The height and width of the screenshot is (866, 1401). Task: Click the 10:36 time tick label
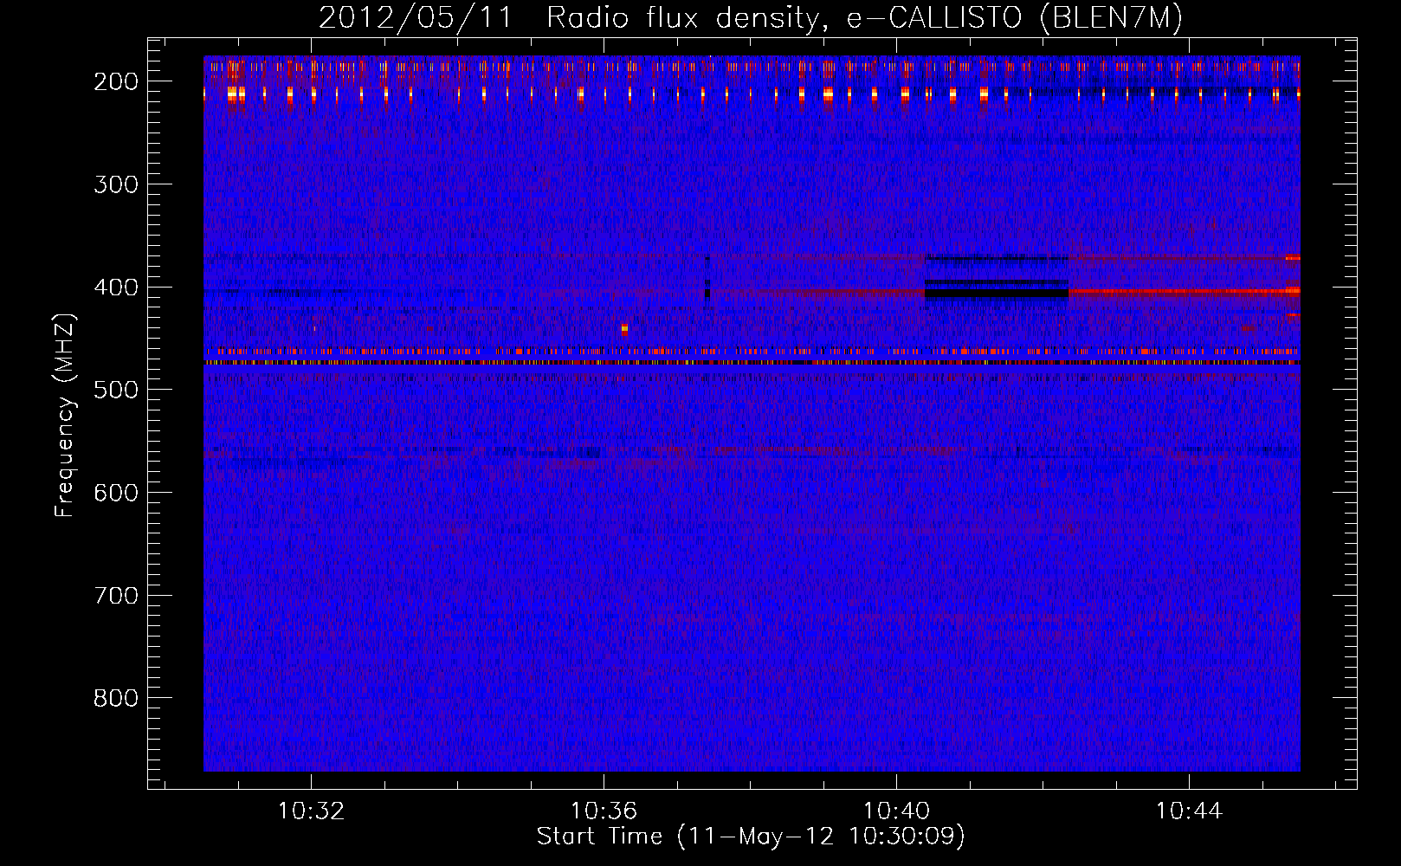[x=604, y=811]
